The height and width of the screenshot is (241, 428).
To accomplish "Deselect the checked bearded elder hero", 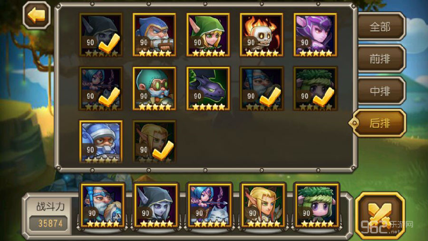I will pyautogui.click(x=262, y=89).
